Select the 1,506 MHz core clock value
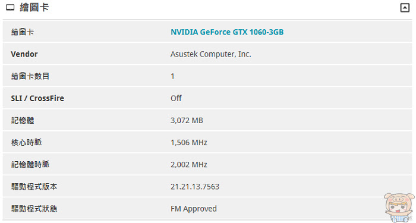Viewport: 416px width, 223px height. pos(189,143)
